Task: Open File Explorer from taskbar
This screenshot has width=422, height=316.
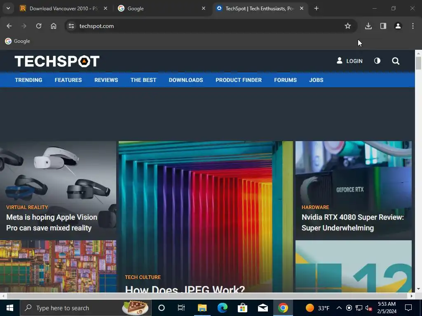Action: point(202,308)
